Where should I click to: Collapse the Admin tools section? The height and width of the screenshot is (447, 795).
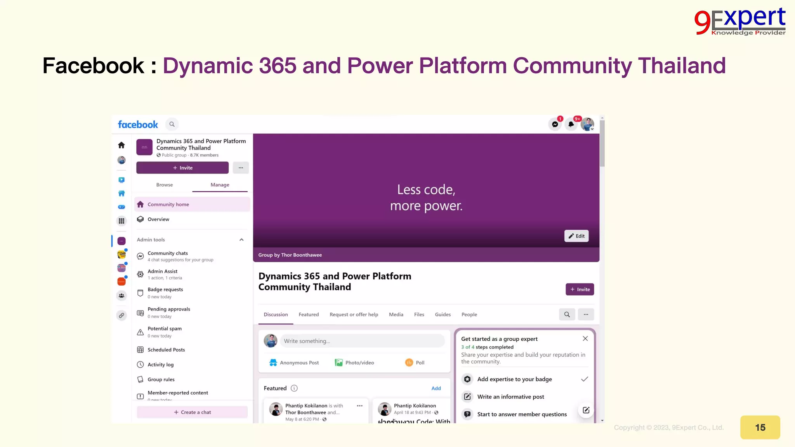(241, 240)
